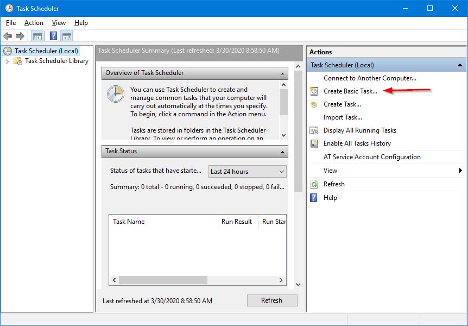Click the clock icon beside Task Scheduler (Local)
The height and width of the screenshot is (326, 468).
point(8,51)
